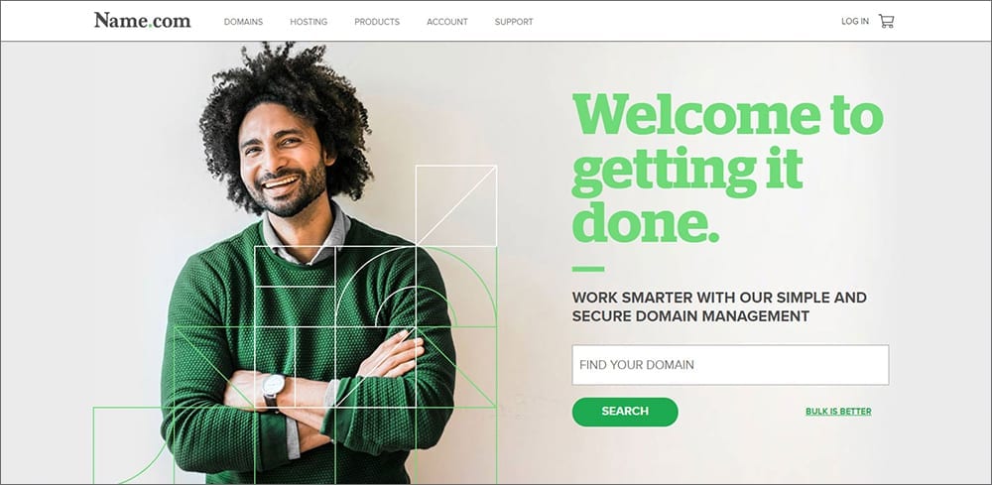992x485 pixels.
Task: Go to the SUPPORT menu item
Action: (514, 22)
